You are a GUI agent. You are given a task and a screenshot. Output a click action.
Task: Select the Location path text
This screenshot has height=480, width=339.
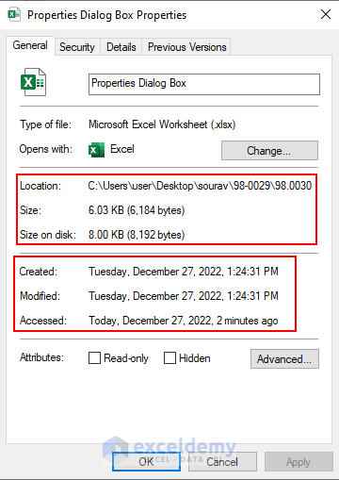pyautogui.click(x=200, y=186)
